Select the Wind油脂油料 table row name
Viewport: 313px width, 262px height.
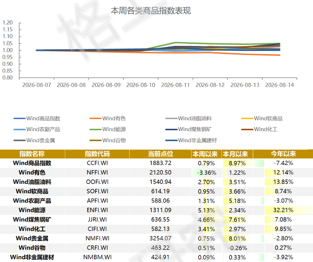point(32,182)
